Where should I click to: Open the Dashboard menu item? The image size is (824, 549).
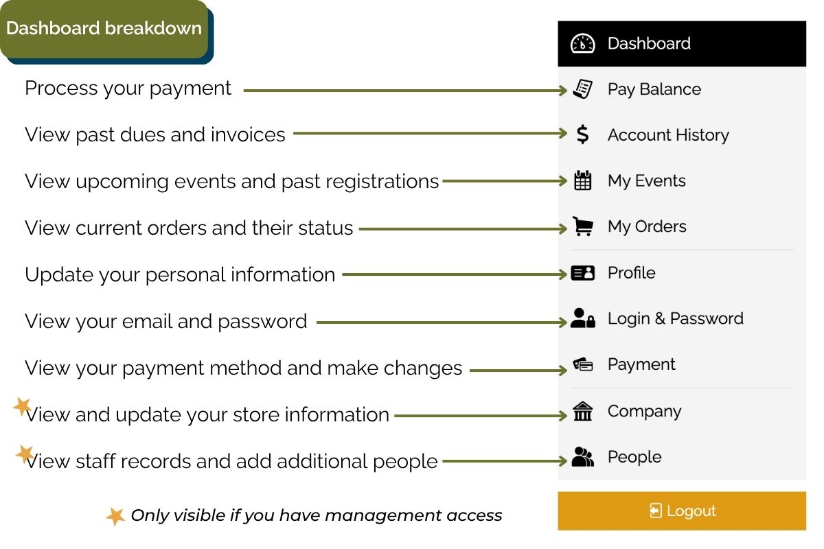649,44
